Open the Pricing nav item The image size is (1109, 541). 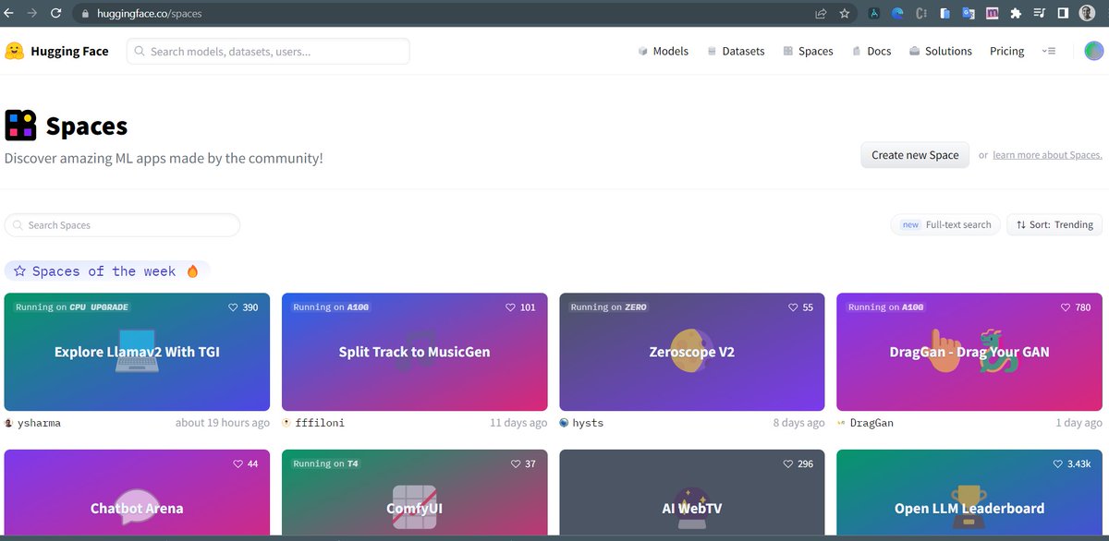(x=1006, y=51)
